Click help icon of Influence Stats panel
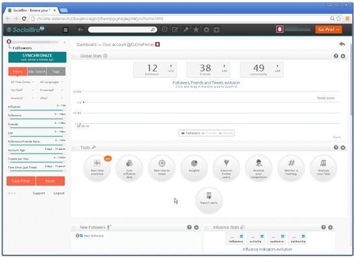354x257 pixels. point(323,227)
